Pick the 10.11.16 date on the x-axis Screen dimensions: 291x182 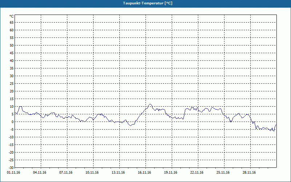coord(92,173)
